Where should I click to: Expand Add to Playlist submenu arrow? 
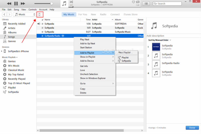point(113,53)
